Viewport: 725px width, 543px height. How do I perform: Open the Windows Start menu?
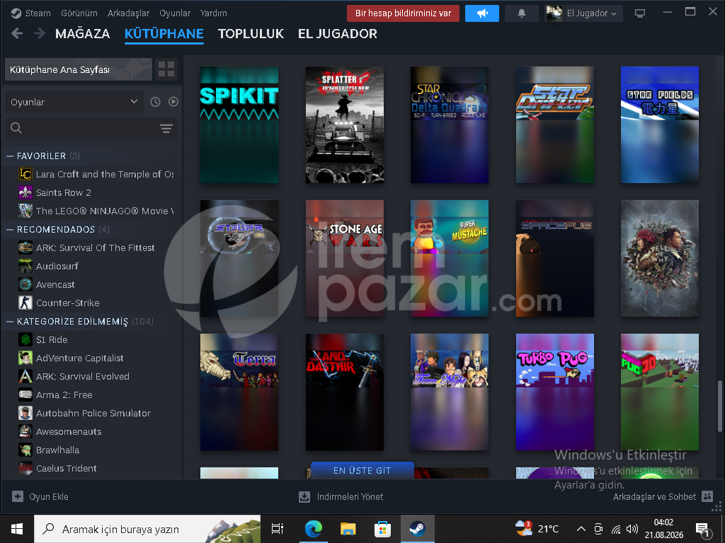click(17, 529)
